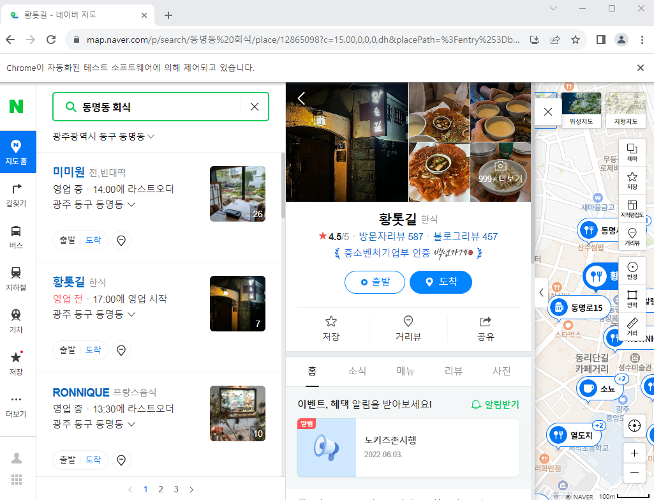This screenshot has height=500, width=654.
Task: Show RONNIQUE location pin on map
Action: click(x=121, y=460)
